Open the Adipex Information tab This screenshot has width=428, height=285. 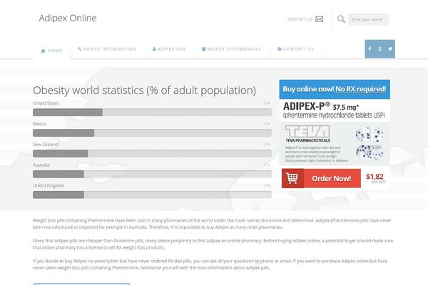(x=107, y=49)
